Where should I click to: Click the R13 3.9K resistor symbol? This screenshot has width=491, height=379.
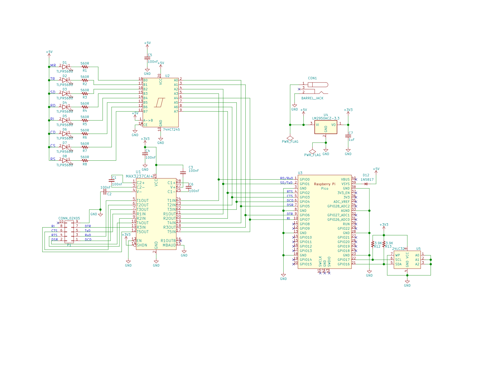pyautogui.click(x=384, y=244)
